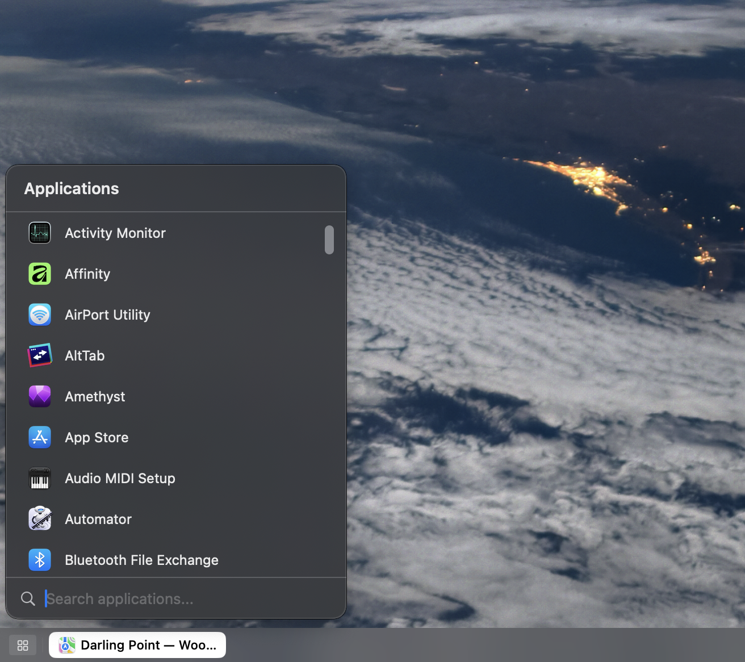The height and width of the screenshot is (662, 745).
Task: Launch the Affinity app
Action: (x=87, y=274)
